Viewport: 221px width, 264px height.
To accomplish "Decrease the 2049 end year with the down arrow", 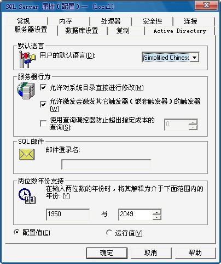I will [157, 217].
